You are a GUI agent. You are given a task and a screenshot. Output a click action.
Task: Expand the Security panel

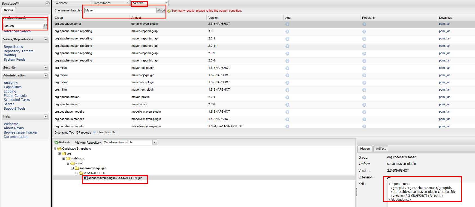click(x=46, y=68)
